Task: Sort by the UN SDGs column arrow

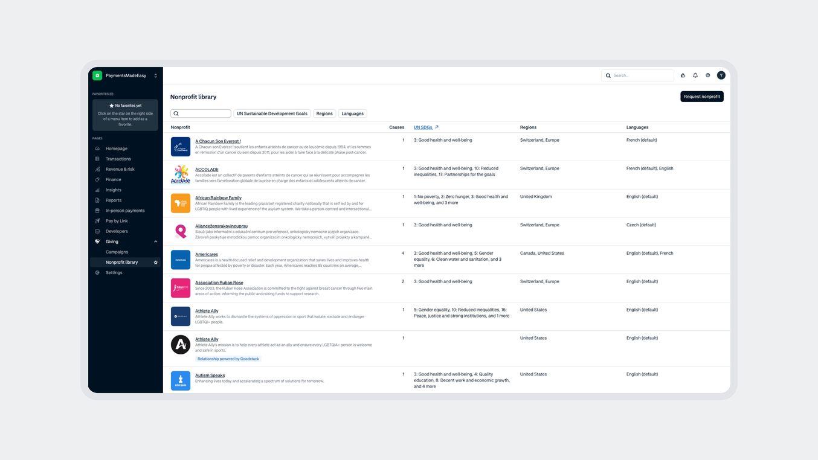Action: (436, 126)
